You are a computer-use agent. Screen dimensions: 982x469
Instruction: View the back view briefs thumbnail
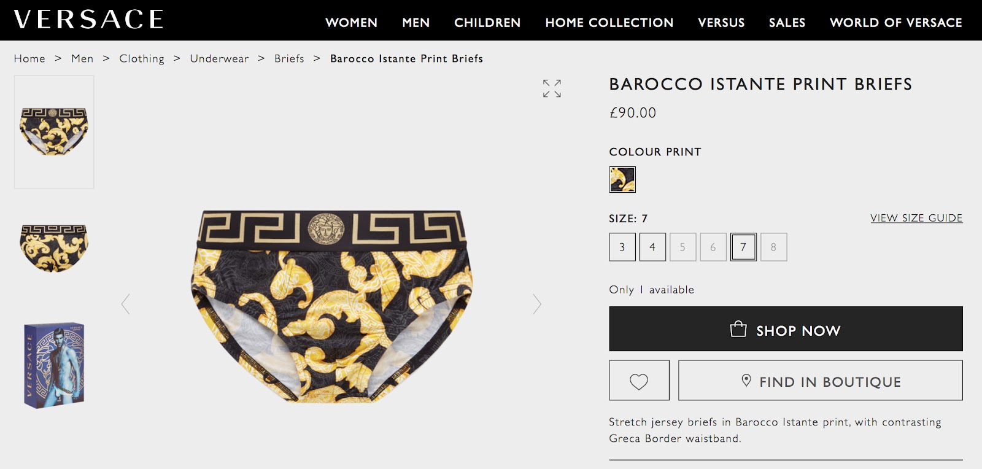tap(54, 247)
